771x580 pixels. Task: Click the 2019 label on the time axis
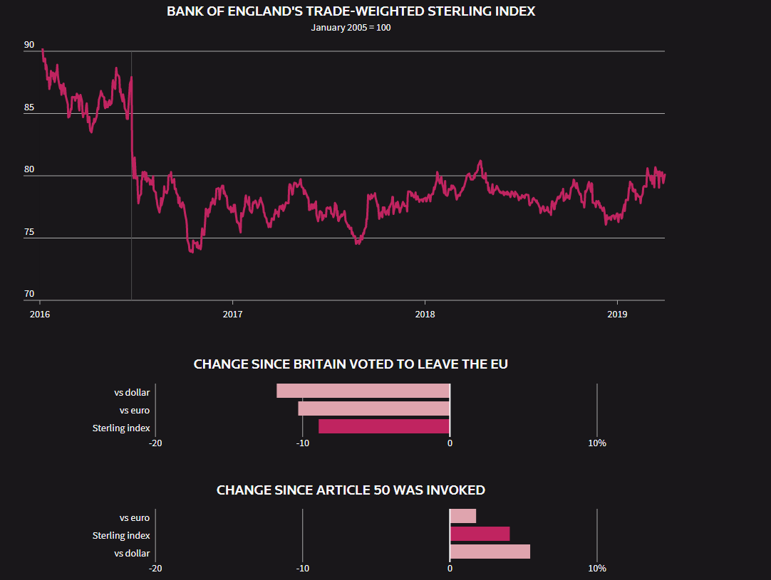click(616, 314)
